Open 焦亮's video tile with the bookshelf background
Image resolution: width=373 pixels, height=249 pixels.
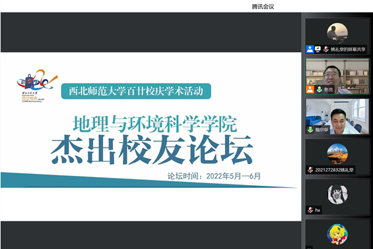coord(337,76)
